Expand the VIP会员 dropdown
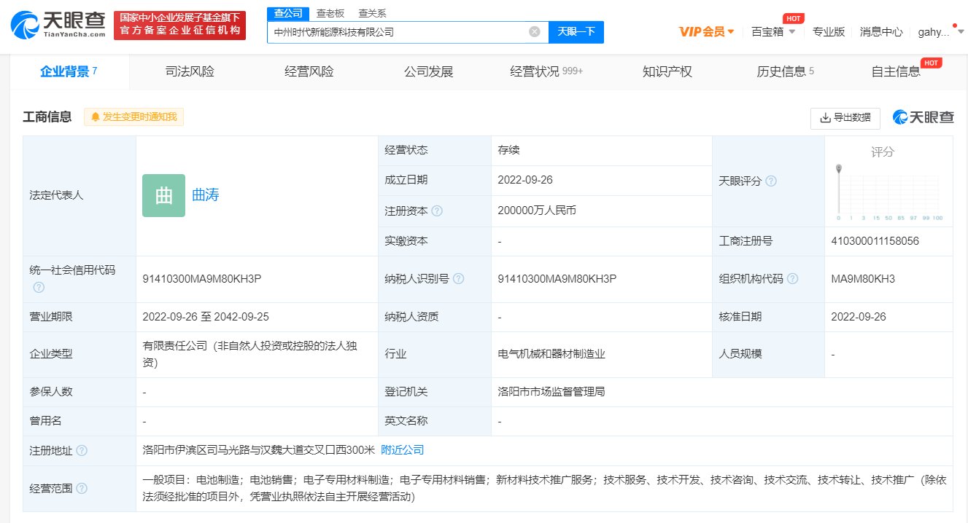This screenshot has height=523, width=968. point(706,31)
